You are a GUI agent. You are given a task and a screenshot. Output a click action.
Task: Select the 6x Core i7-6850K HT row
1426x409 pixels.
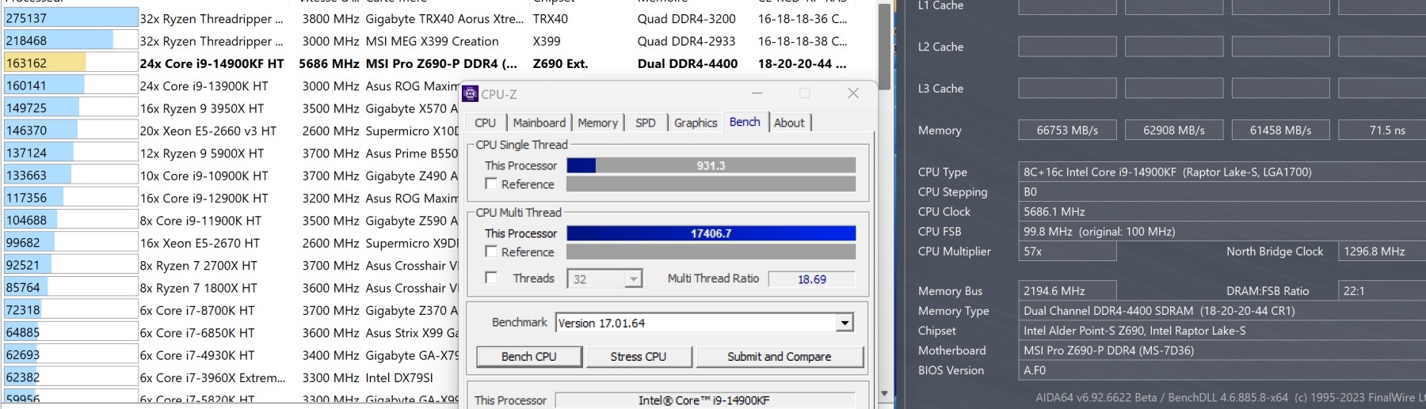tap(231, 333)
